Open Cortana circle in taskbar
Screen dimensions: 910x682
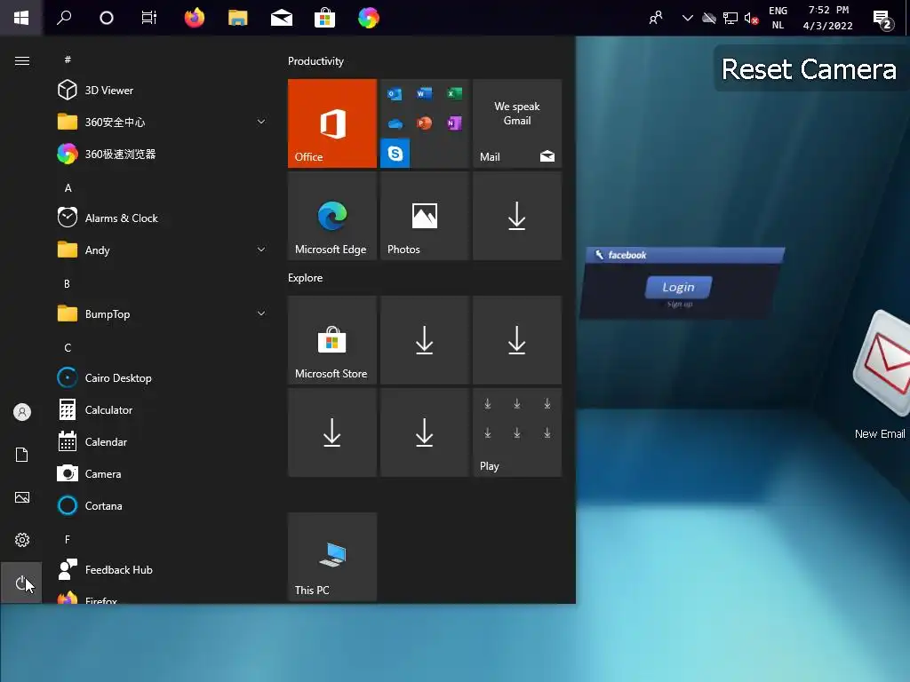107,18
